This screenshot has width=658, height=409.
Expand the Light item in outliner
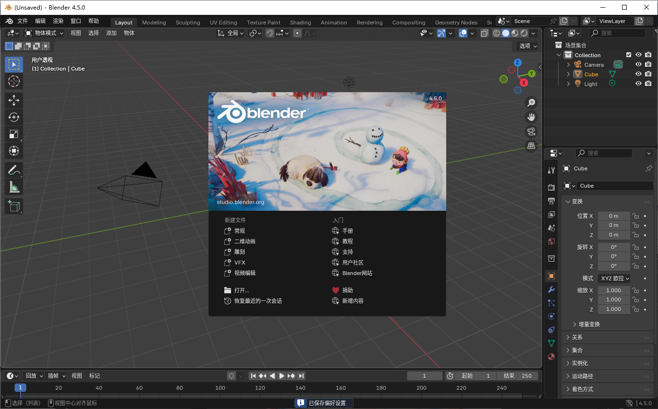[569, 84]
